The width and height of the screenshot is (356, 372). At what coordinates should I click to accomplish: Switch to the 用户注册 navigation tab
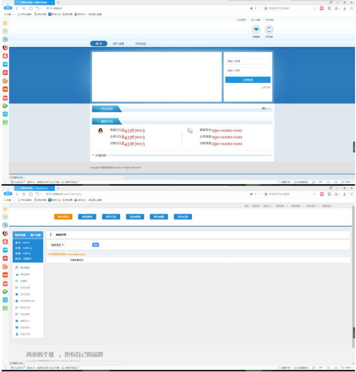(x=119, y=44)
